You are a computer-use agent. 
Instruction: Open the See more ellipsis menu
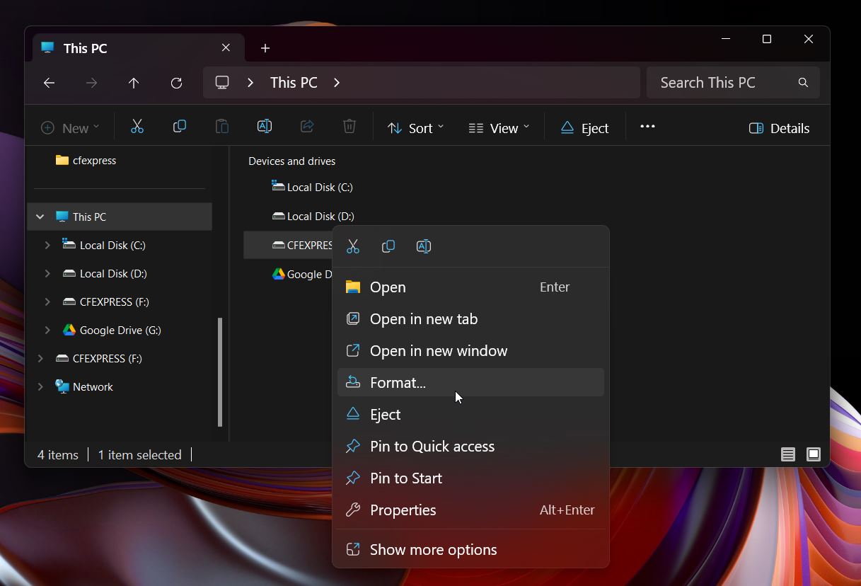[x=647, y=127]
